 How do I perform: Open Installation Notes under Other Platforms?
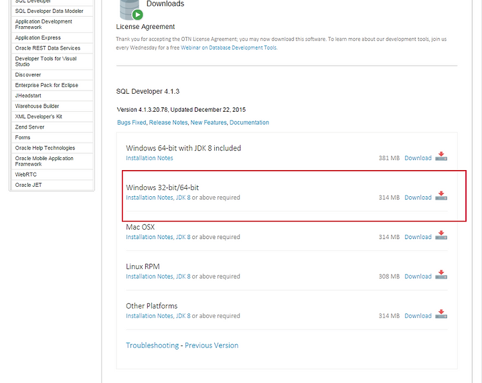click(x=149, y=315)
